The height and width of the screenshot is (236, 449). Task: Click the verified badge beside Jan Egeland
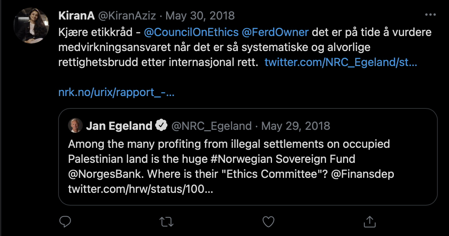(162, 126)
